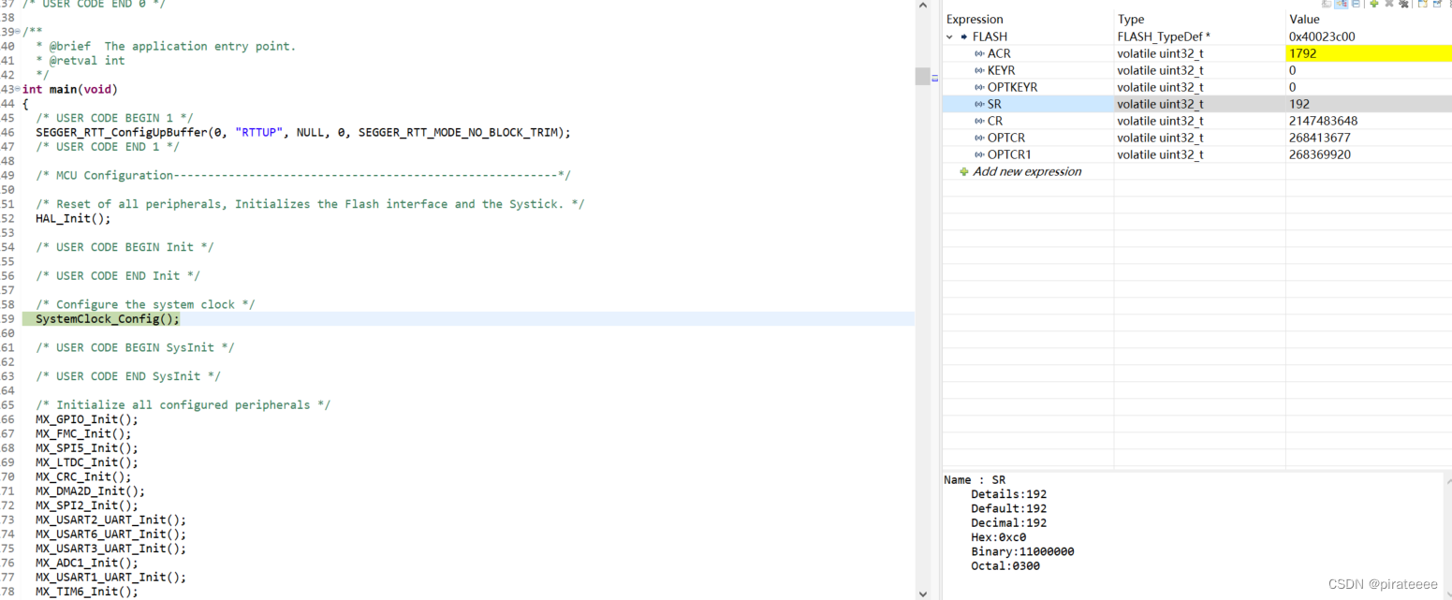Screen dimensions: 1452x600
Task: Add a new expression using the green plus icon
Action: pyautogui.click(x=1374, y=4)
